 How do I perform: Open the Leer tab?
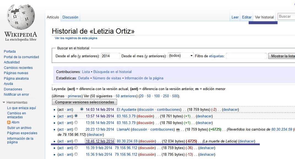235,17
